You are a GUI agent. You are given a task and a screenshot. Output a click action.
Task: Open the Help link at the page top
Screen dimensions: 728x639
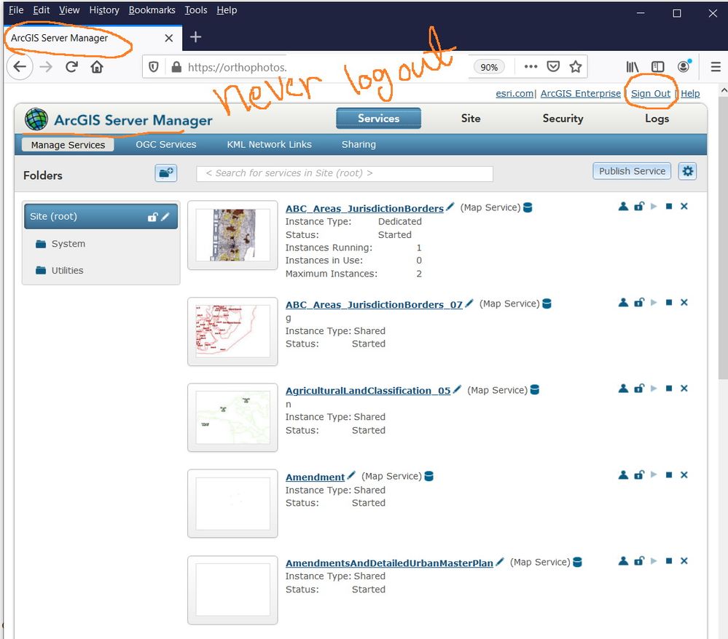click(x=690, y=93)
